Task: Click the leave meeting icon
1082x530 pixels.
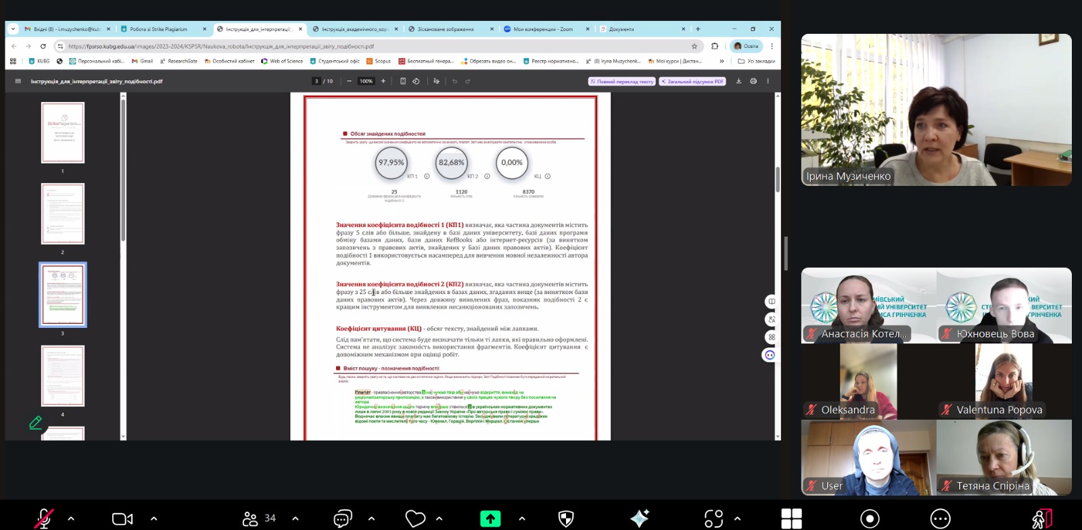Action: [x=1042, y=519]
